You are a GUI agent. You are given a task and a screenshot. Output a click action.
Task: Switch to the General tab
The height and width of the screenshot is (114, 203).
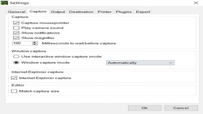tap(17, 12)
